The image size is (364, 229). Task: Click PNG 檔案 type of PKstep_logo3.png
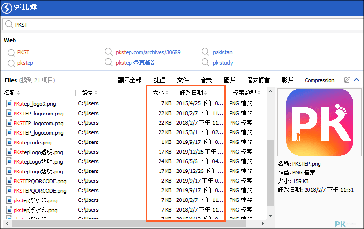(x=241, y=103)
